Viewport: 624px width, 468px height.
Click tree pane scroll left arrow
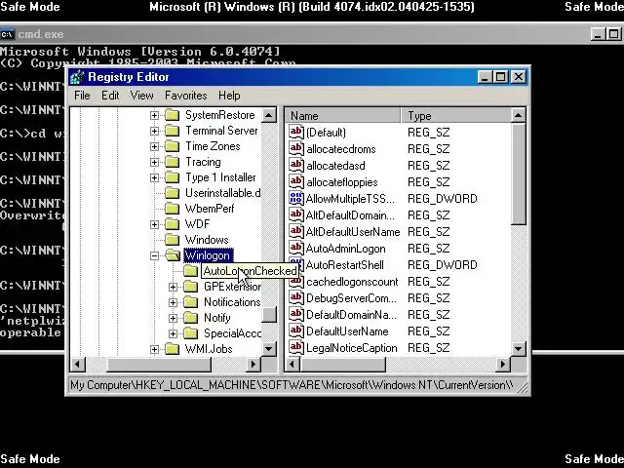coord(78,364)
